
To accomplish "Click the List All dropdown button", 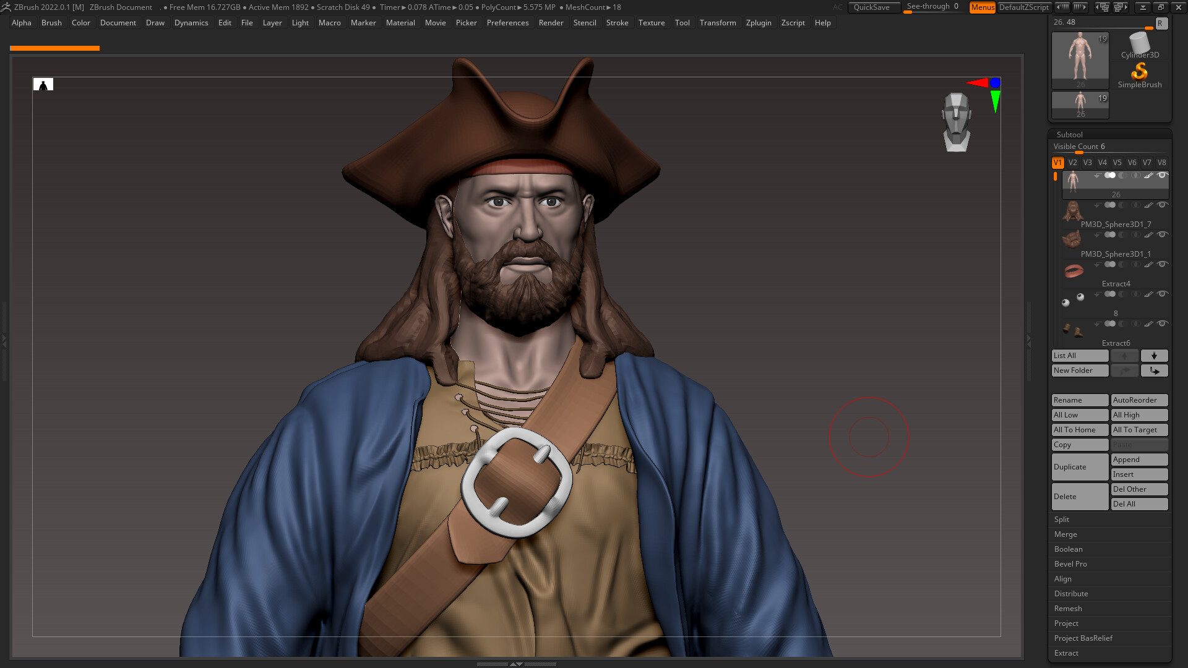I will tap(1080, 356).
